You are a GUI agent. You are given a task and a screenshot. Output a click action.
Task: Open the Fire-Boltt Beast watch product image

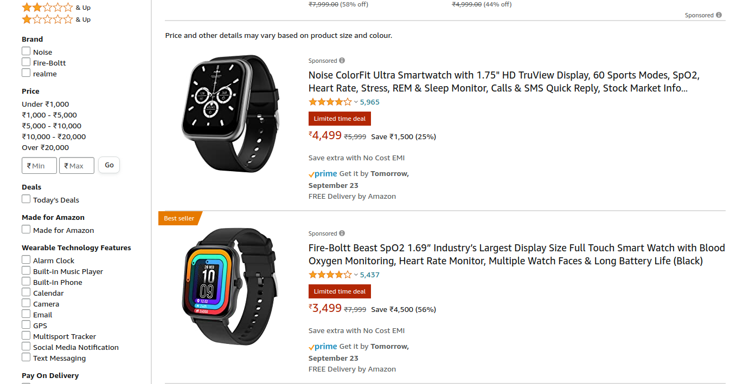coord(230,287)
